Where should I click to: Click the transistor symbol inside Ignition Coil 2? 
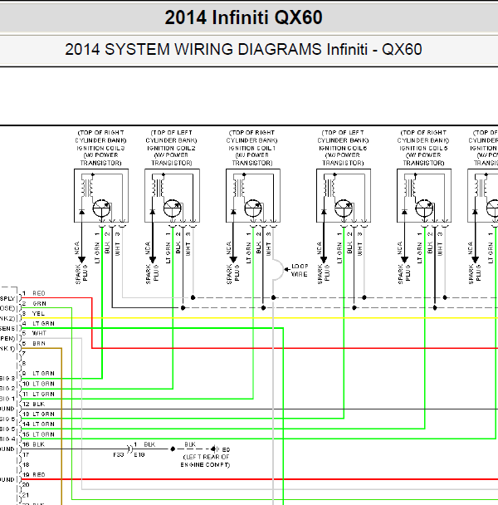[x=172, y=208]
